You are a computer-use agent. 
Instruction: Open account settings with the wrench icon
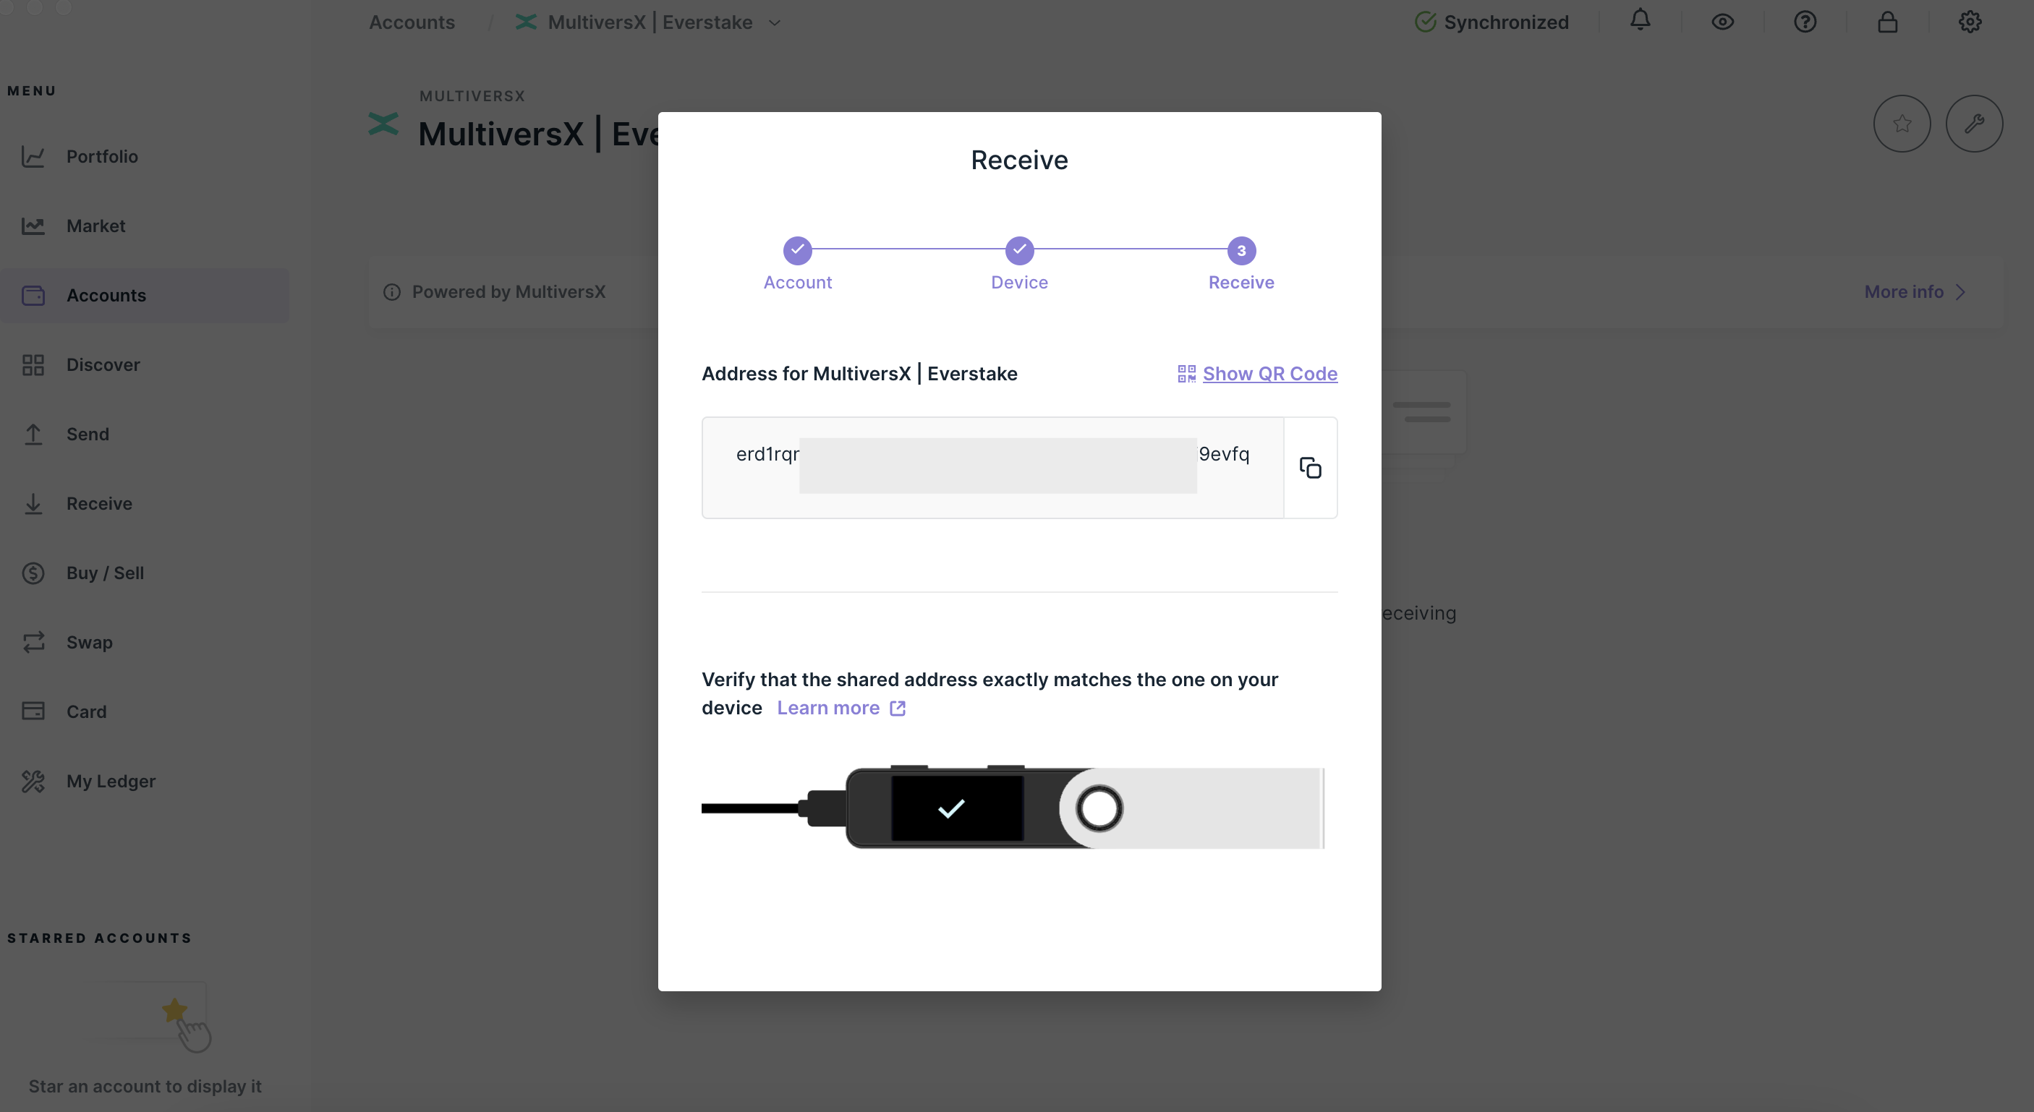pyautogui.click(x=1975, y=123)
